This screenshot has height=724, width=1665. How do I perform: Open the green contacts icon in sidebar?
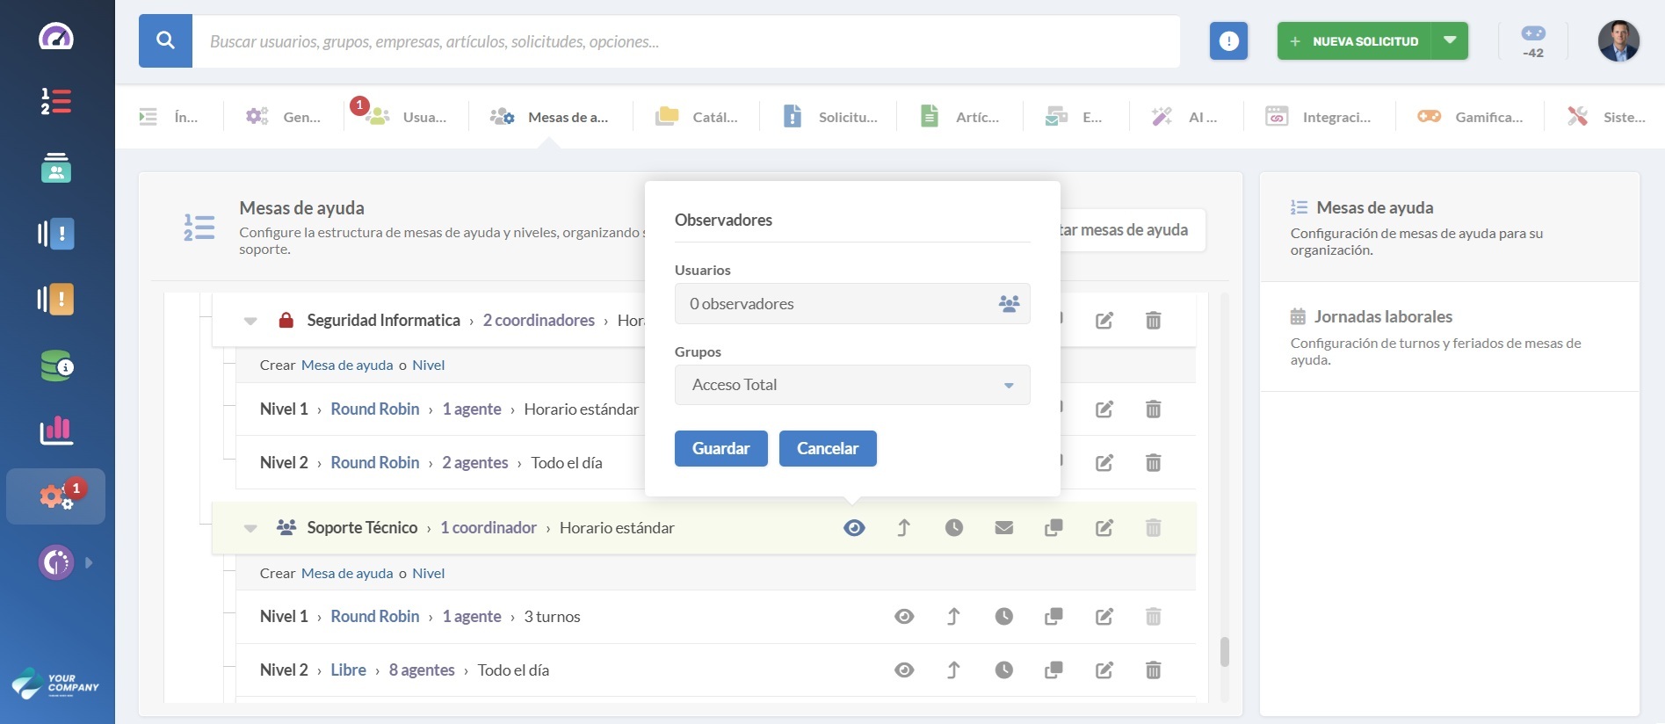click(x=56, y=167)
